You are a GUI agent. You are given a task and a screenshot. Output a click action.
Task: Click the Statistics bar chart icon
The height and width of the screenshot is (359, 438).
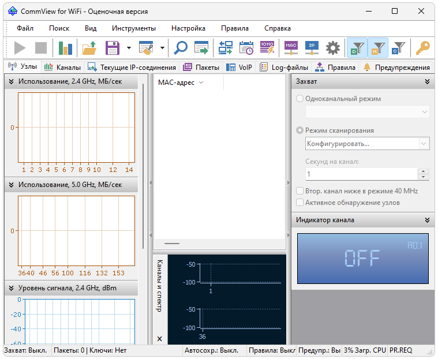pos(65,48)
